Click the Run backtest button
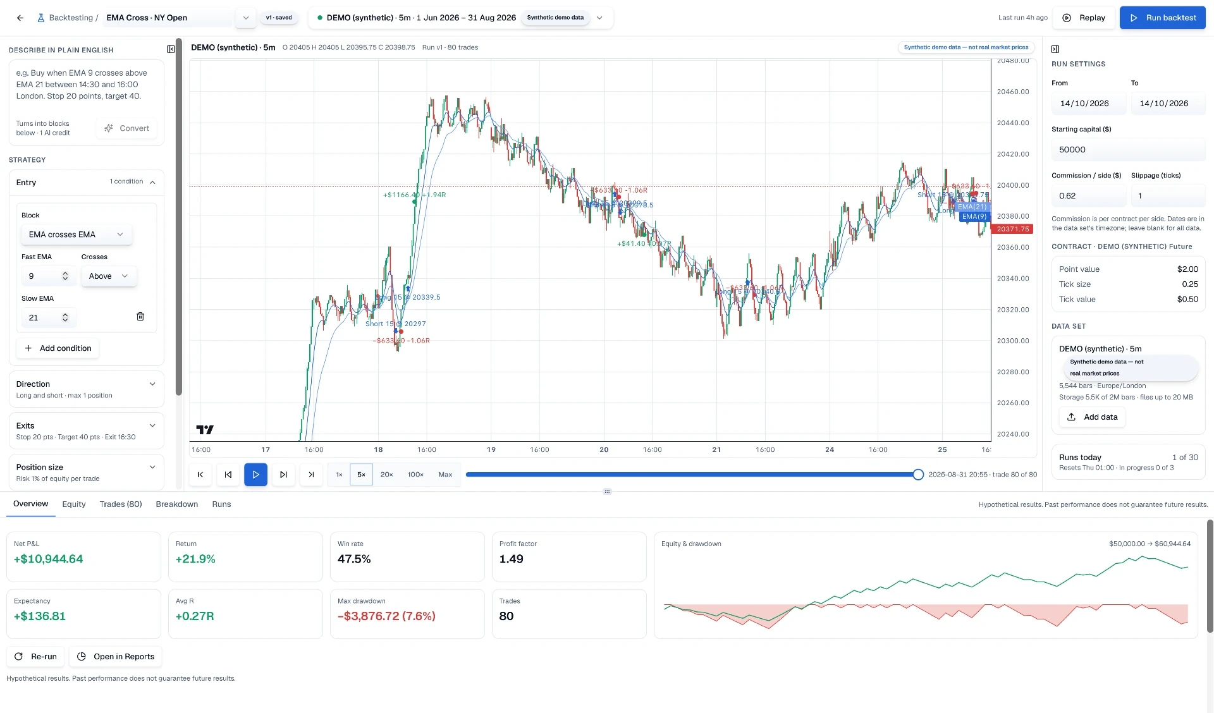 (x=1162, y=18)
